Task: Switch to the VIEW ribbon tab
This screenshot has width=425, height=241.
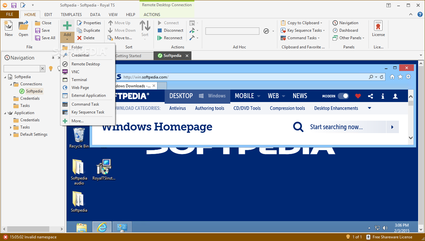Action: pyautogui.click(x=113, y=14)
